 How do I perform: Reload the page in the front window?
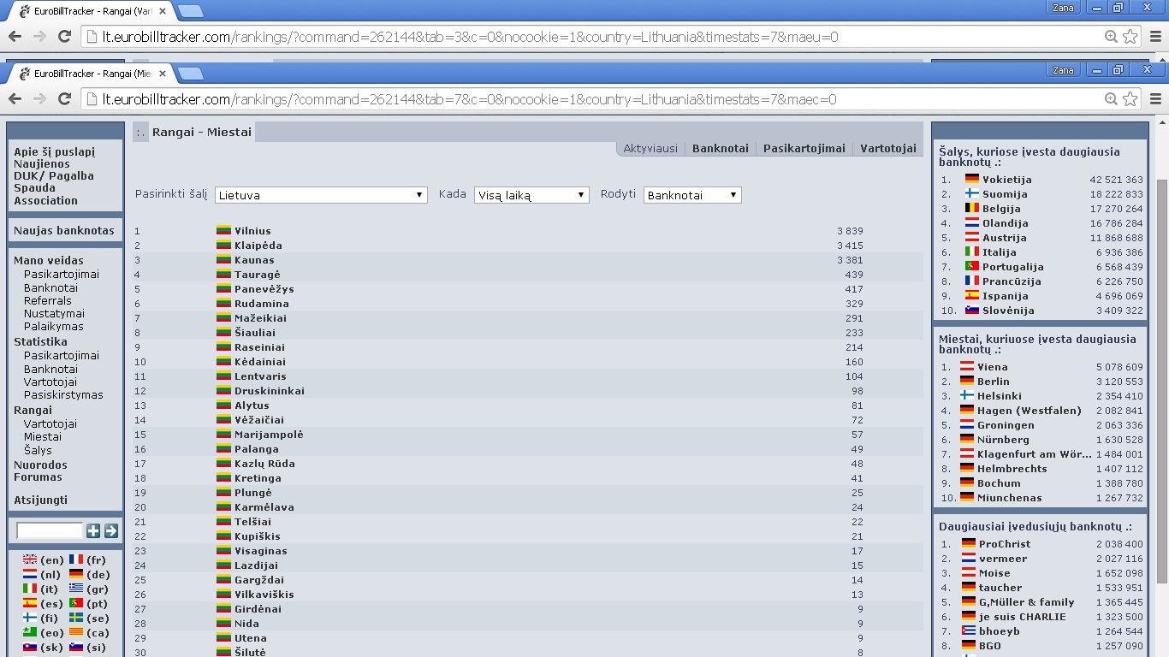coord(64,99)
